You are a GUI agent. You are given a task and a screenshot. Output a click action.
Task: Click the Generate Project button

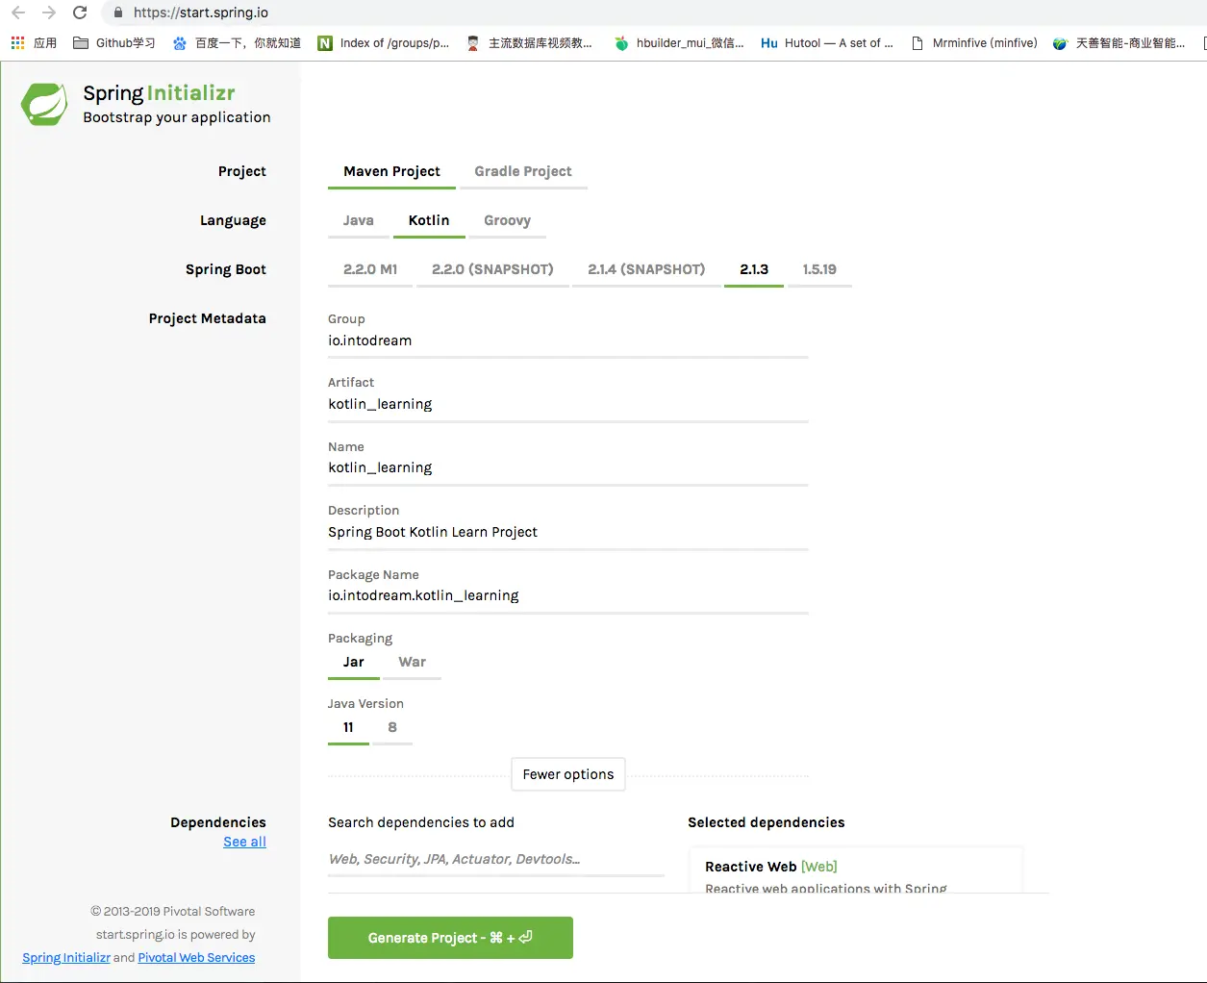click(x=450, y=938)
